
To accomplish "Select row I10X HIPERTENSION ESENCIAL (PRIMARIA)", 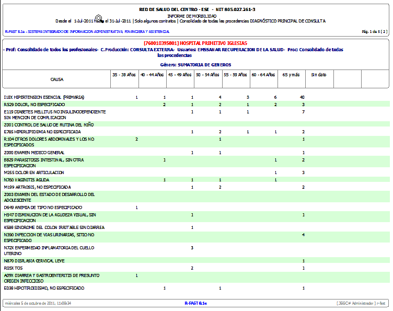I will click(x=196, y=97).
